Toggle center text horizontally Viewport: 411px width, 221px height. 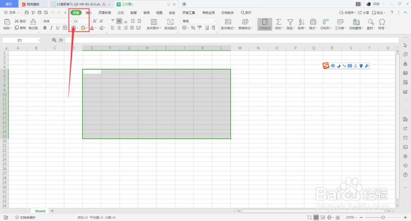pos(119,28)
